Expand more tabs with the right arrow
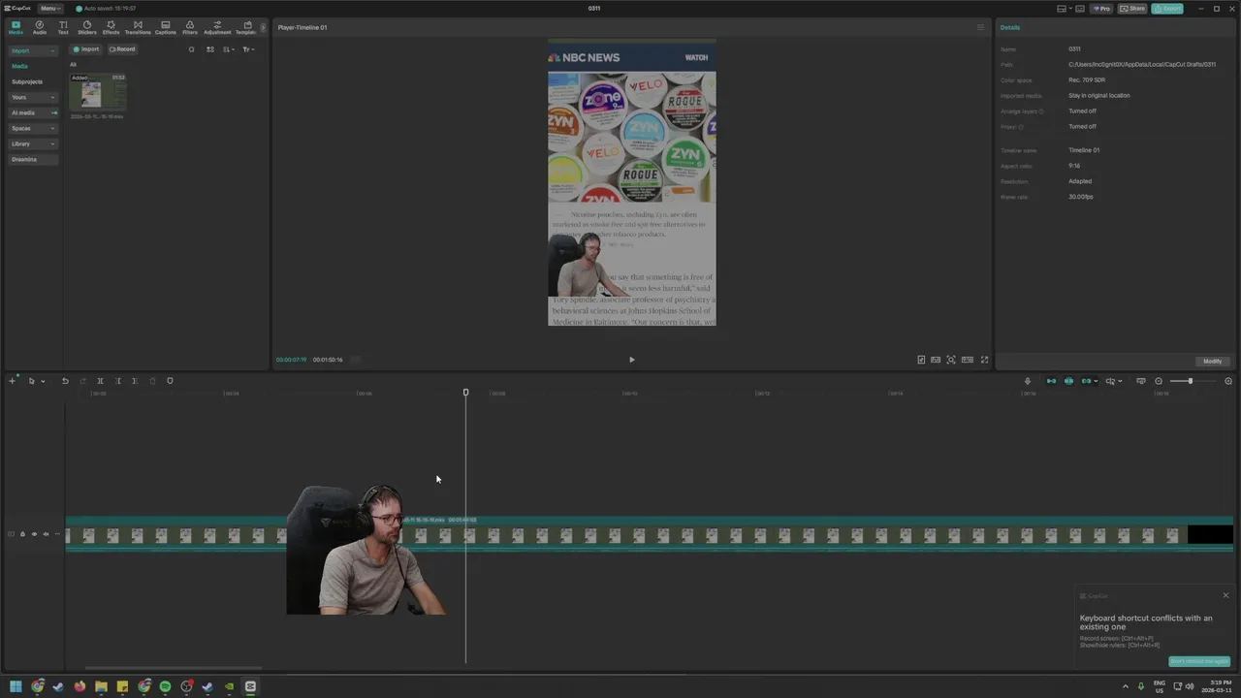The width and height of the screenshot is (1241, 698). coord(264,27)
